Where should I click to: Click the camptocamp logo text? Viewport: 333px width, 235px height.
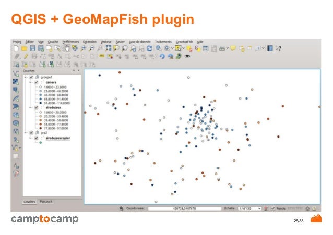tap(45, 219)
